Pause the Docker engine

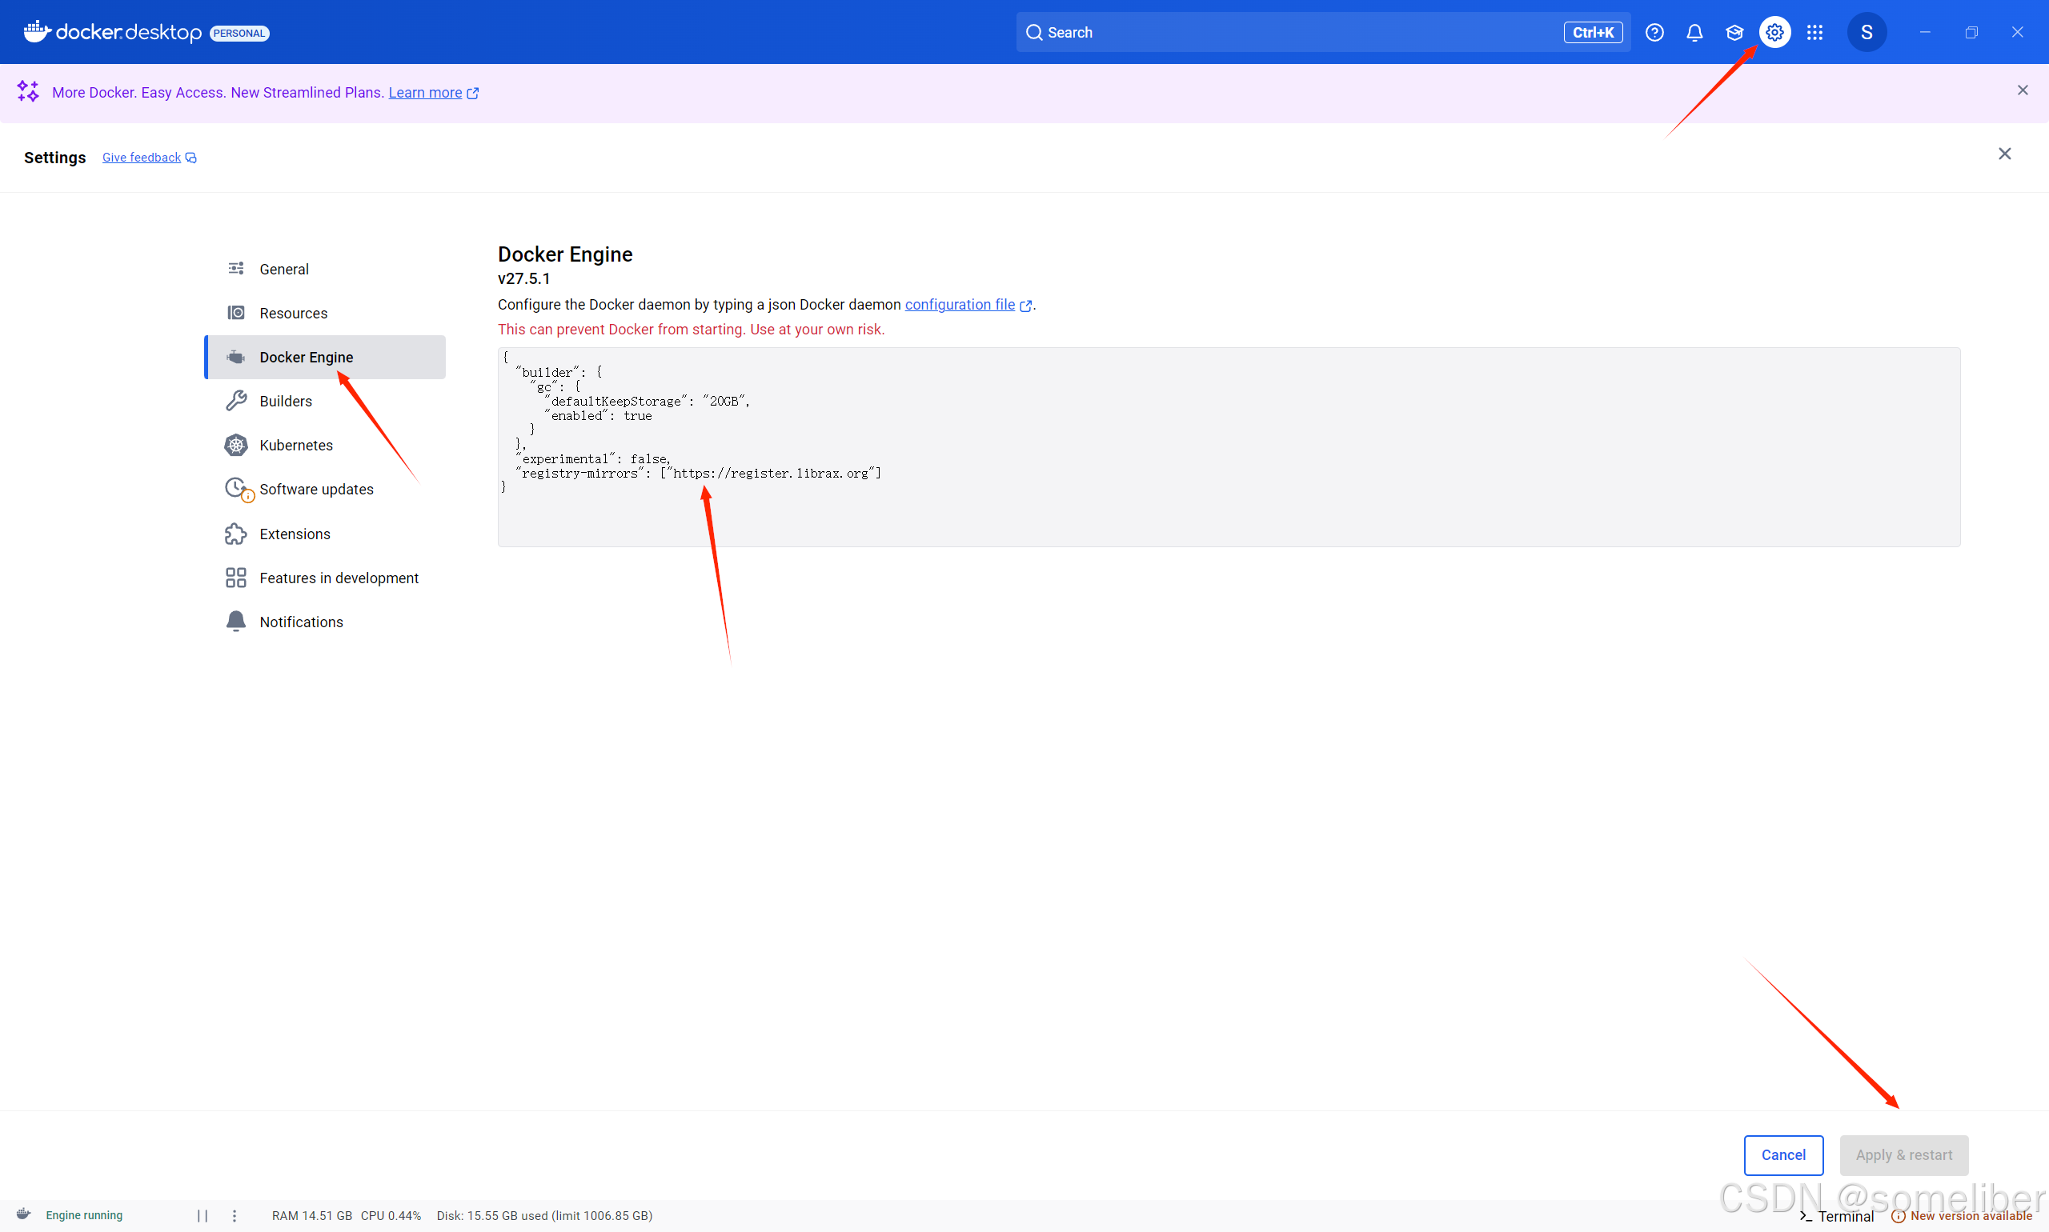pos(202,1215)
